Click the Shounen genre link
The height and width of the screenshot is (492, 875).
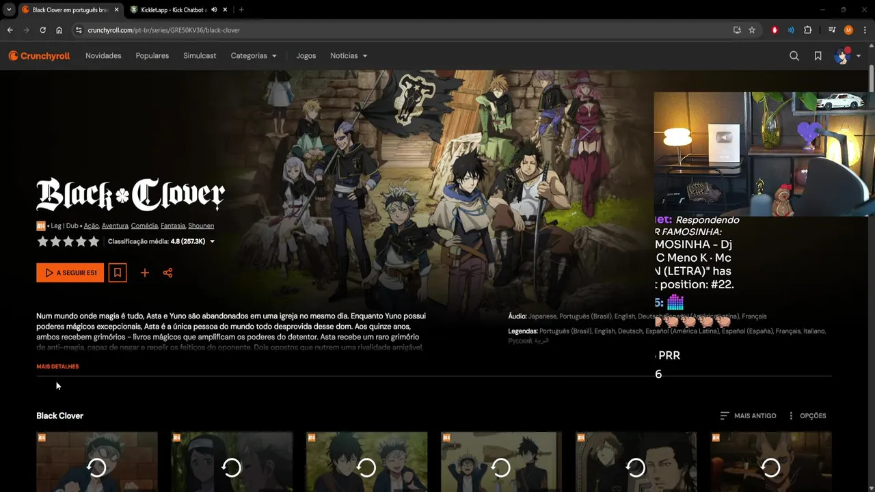click(201, 225)
